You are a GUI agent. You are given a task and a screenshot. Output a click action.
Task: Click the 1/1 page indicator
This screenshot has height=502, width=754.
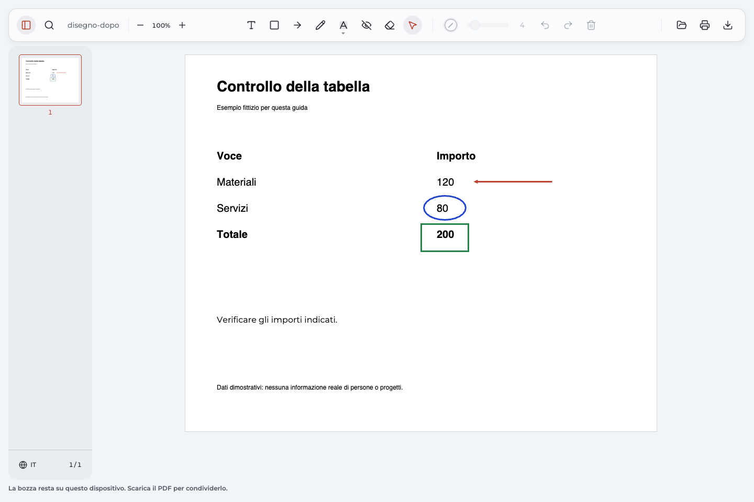[x=75, y=465]
